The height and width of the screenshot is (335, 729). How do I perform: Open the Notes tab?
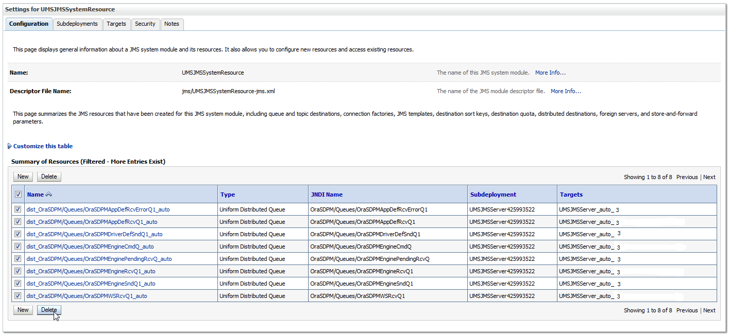click(172, 24)
